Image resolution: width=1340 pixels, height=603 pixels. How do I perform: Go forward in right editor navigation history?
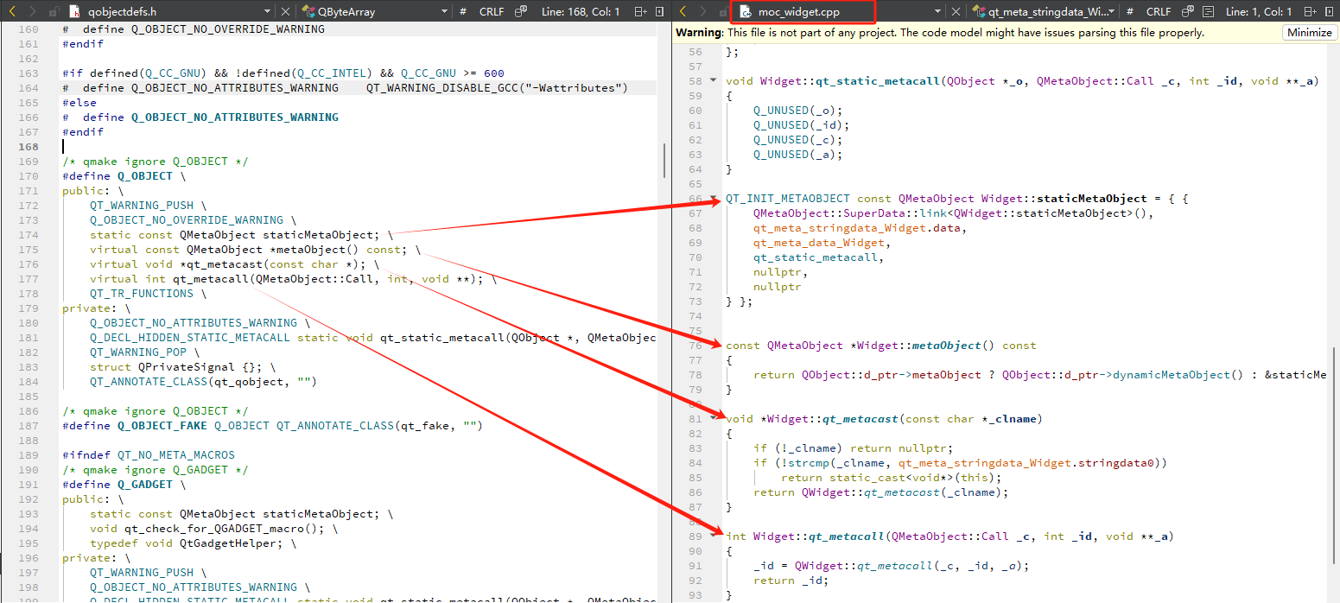point(703,11)
